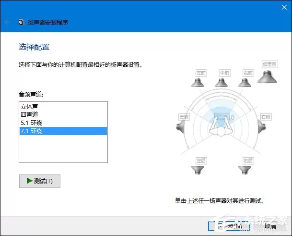
Task: Click the front right (右前) speaker icon
Action: pyautogui.click(x=245, y=83)
